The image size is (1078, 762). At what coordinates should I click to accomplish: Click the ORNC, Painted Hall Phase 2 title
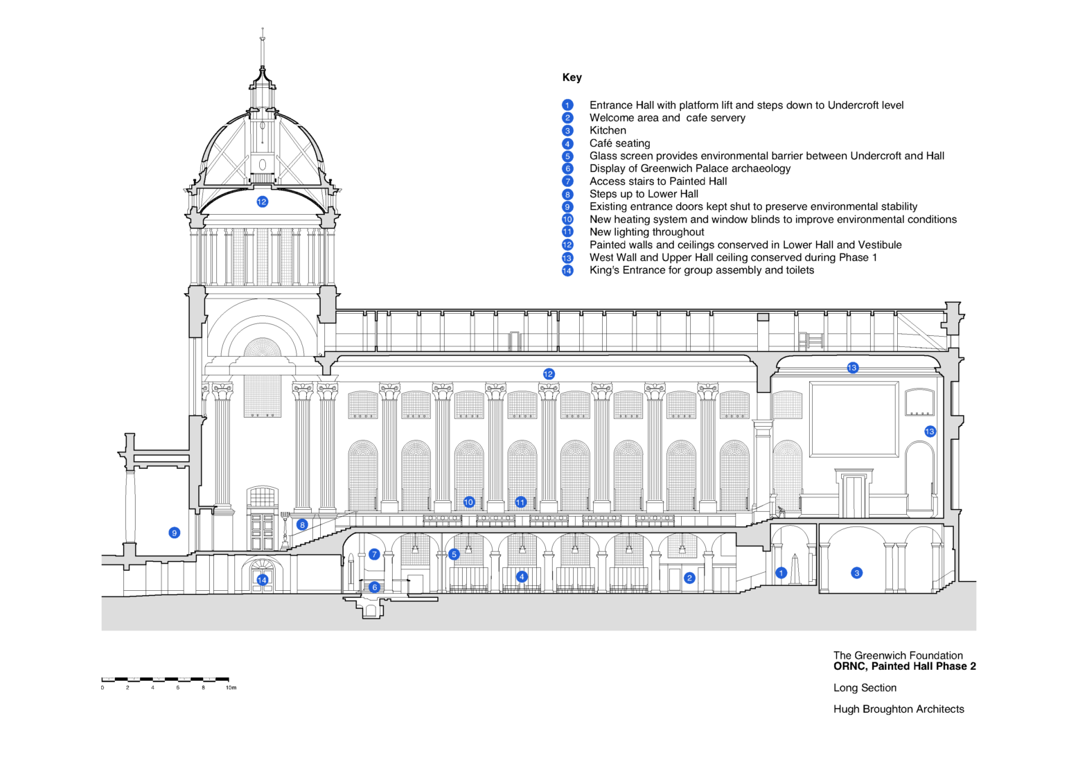pyautogui.click(x=904, y=666)
